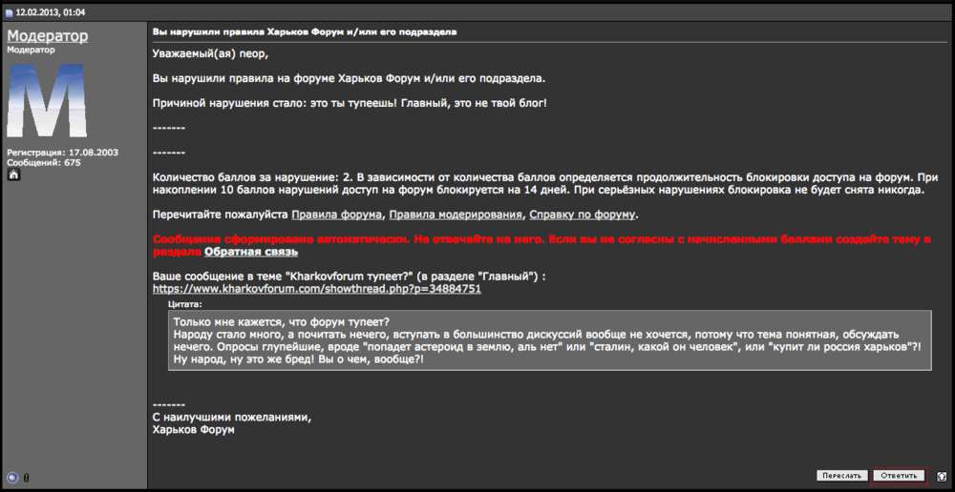955x492 pixels.
Task: Open the Справку по форуму link
Action: (582, 215)
